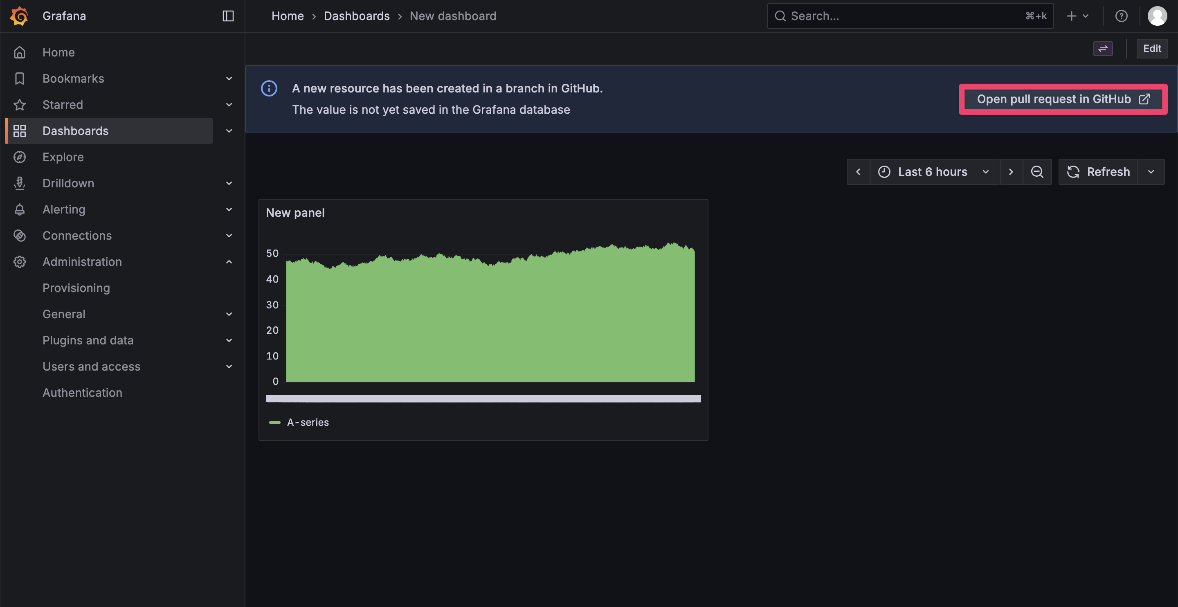Open Administration in the sidebar

point(82,262)
